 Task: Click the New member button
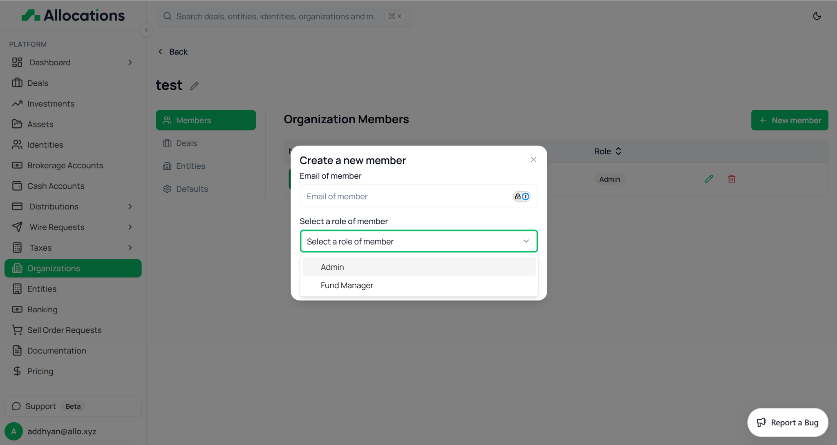tap(789, 120)
